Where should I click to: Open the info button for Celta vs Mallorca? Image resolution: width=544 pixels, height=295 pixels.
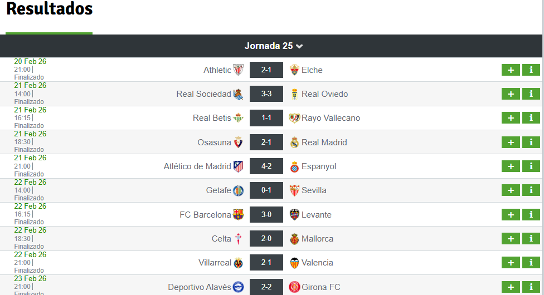531,239
